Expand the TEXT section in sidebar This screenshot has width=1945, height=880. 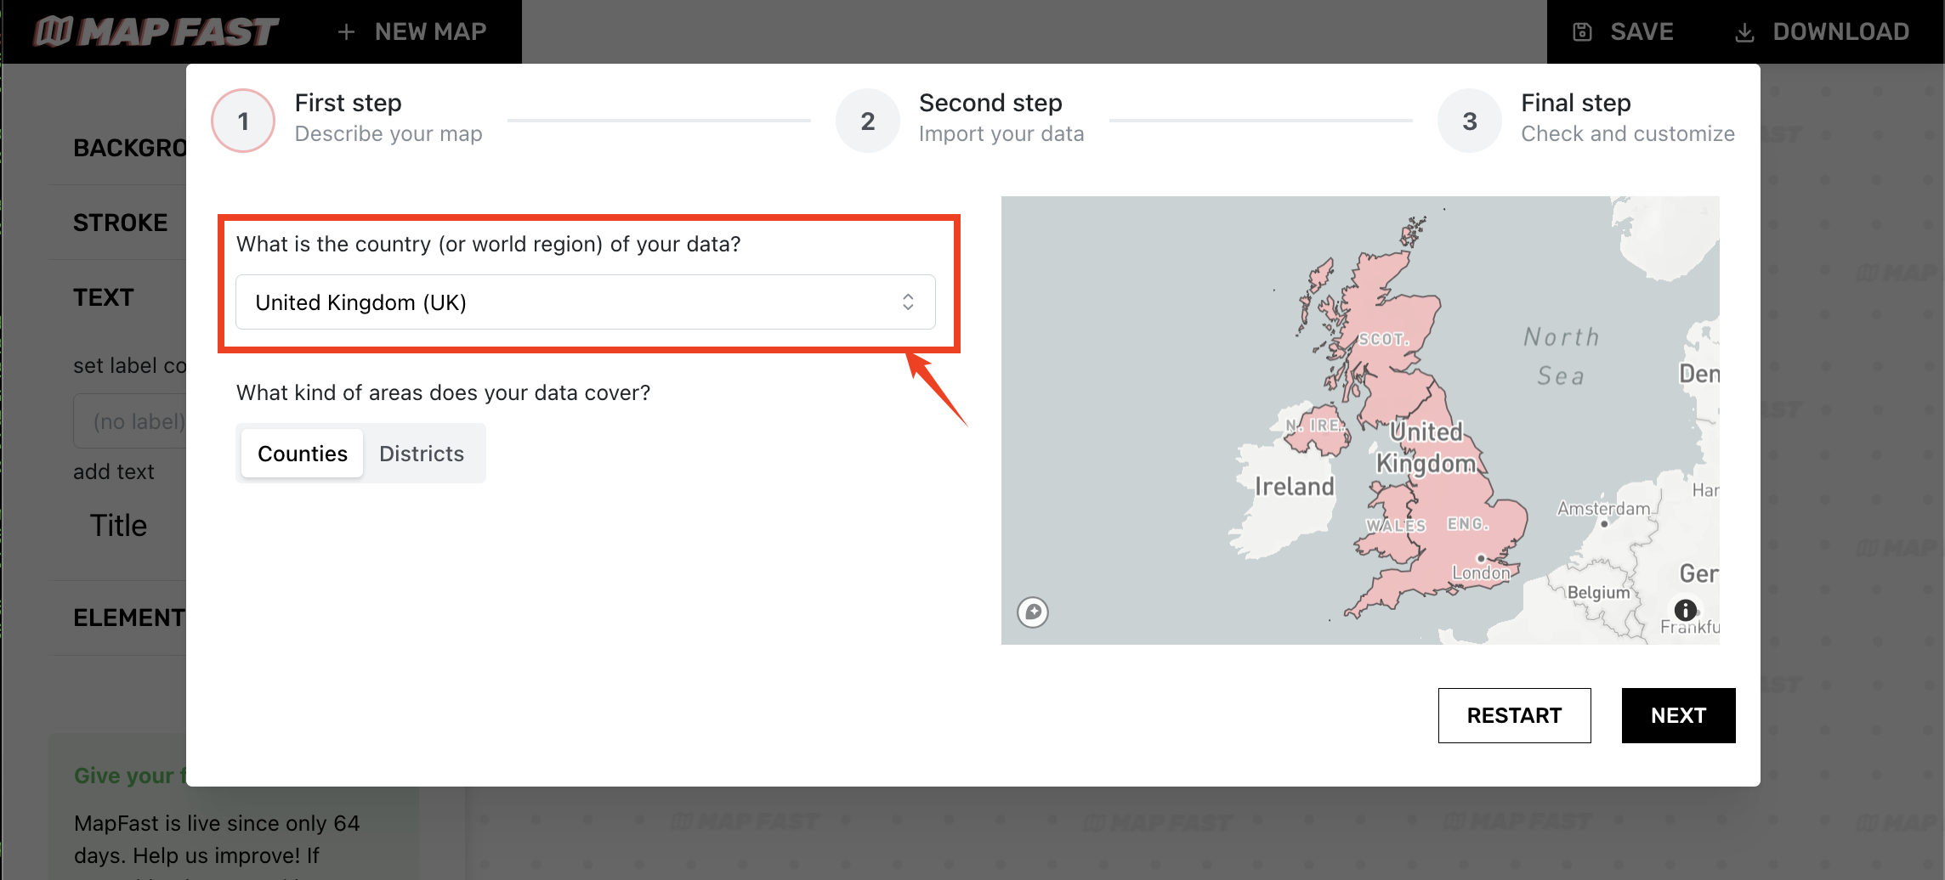[x=103, y=297]
